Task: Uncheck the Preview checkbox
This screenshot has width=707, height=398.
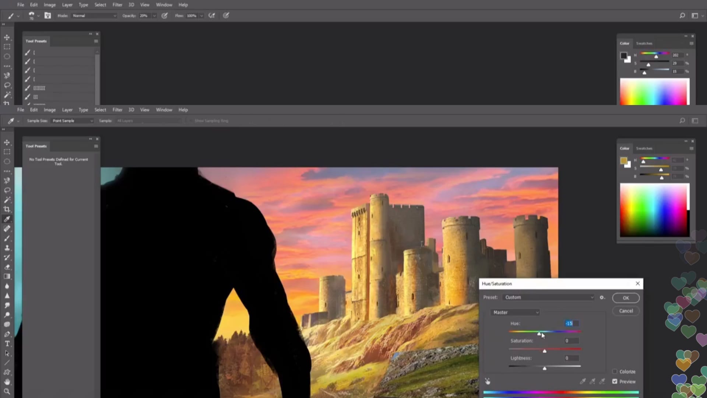Action: pos(615,381)
